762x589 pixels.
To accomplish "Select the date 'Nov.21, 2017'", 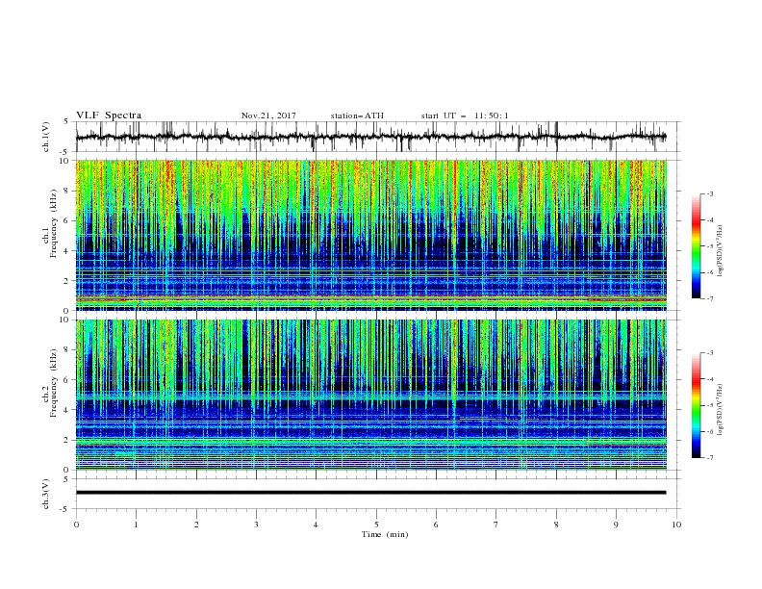I will pos(268,115).
